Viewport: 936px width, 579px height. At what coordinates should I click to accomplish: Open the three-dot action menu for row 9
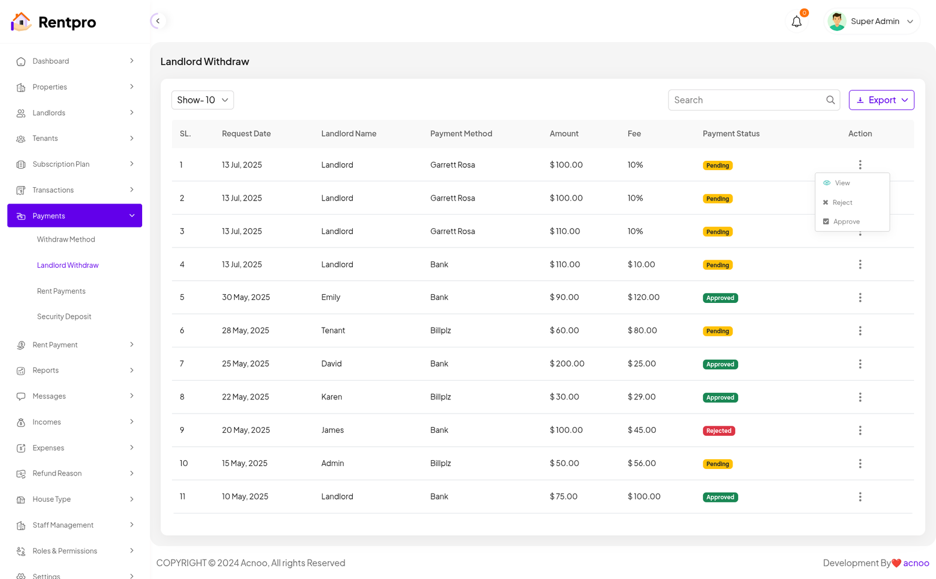859,430
